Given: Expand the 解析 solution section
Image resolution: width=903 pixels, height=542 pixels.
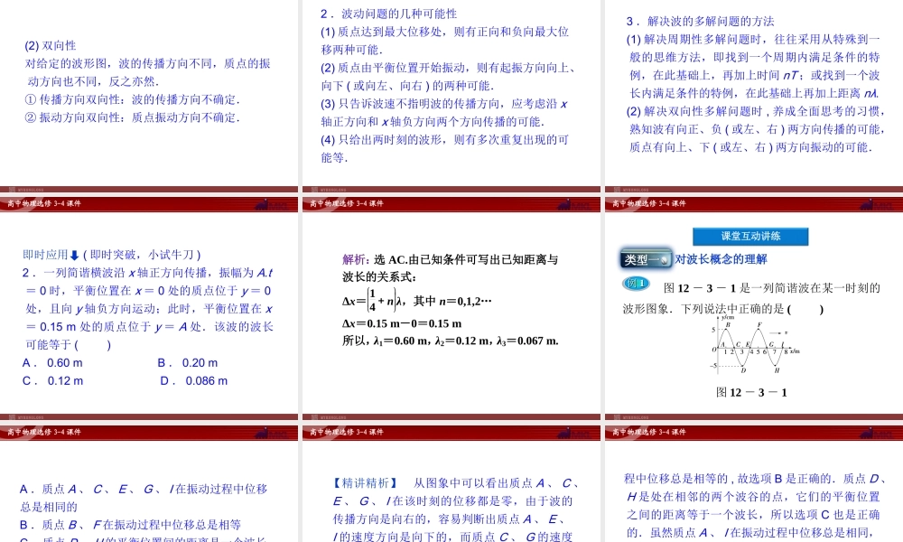Looking at the screenshot, I should 352,259.
